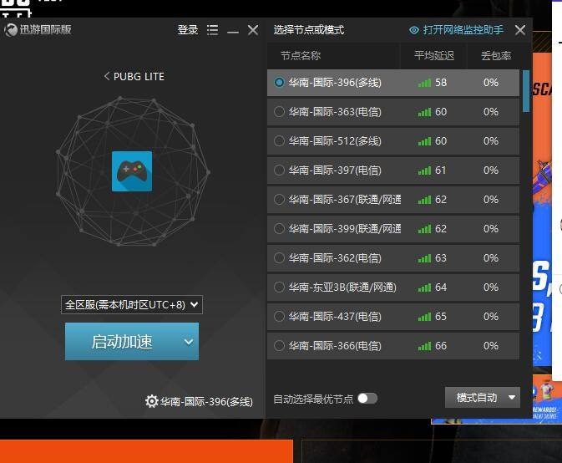Viewport: 562px width, 463px height.
Task: Click latency value 58 in first row
Action: tap(441, 83)
